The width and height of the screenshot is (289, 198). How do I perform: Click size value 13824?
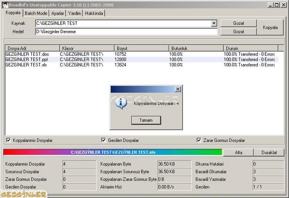(120, 65)
